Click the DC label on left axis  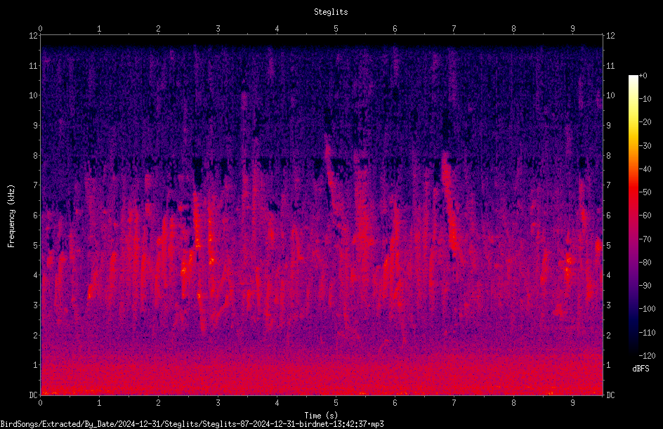(33, 395)
